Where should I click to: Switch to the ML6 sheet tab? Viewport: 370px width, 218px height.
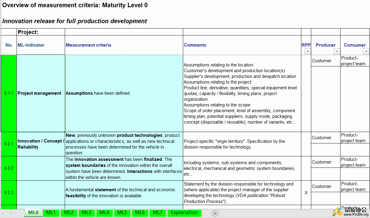[x=140, y=213]
